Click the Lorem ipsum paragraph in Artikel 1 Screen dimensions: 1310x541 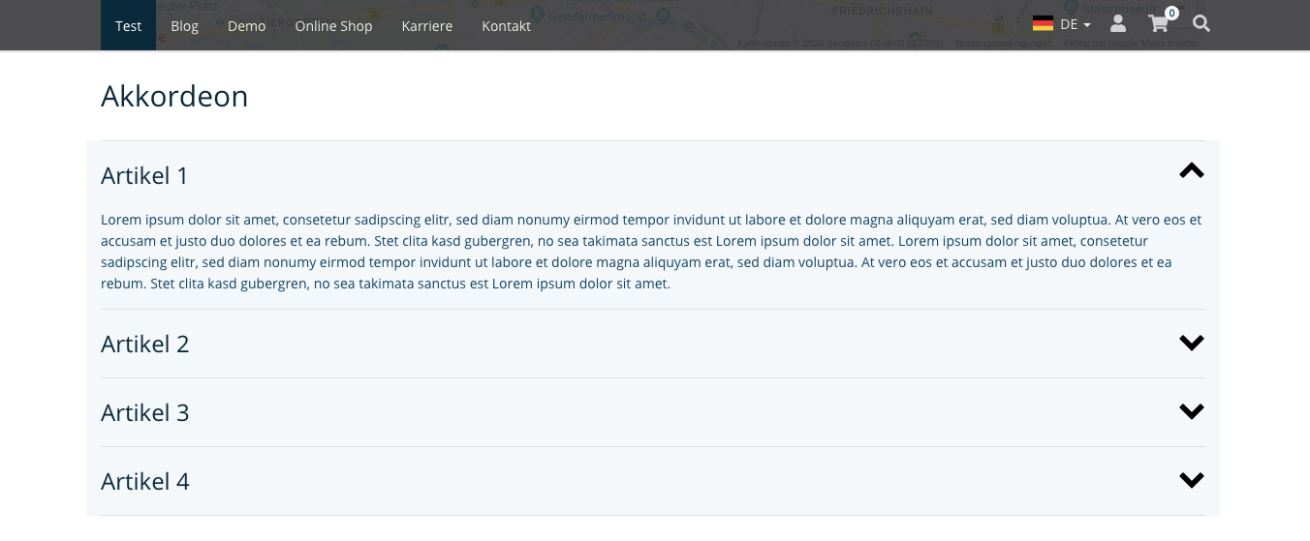point(651,252)
